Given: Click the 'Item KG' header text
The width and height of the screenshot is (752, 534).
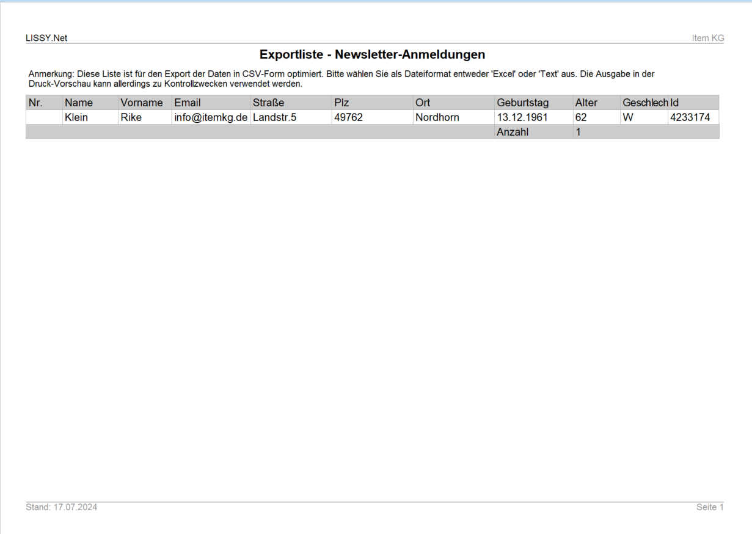Looking at the screenshot, I should click(x=707, y=38).
